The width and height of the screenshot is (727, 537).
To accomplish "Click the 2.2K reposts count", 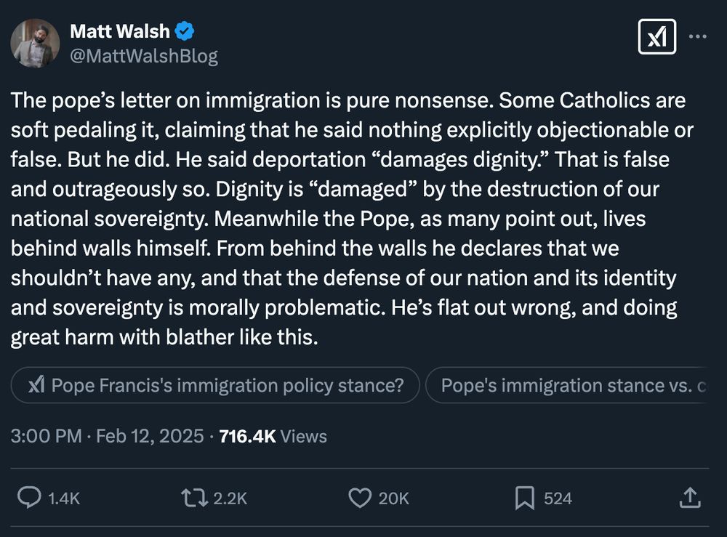I will (231, 498).
